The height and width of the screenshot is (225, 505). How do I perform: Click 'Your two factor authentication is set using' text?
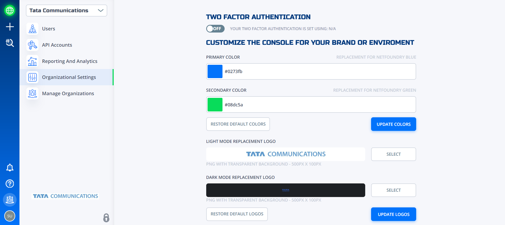point(283,29)
